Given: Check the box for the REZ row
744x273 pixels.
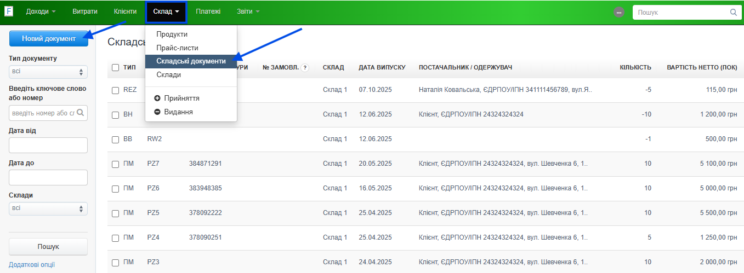Looking at the screenshot, I should point(115,90).
